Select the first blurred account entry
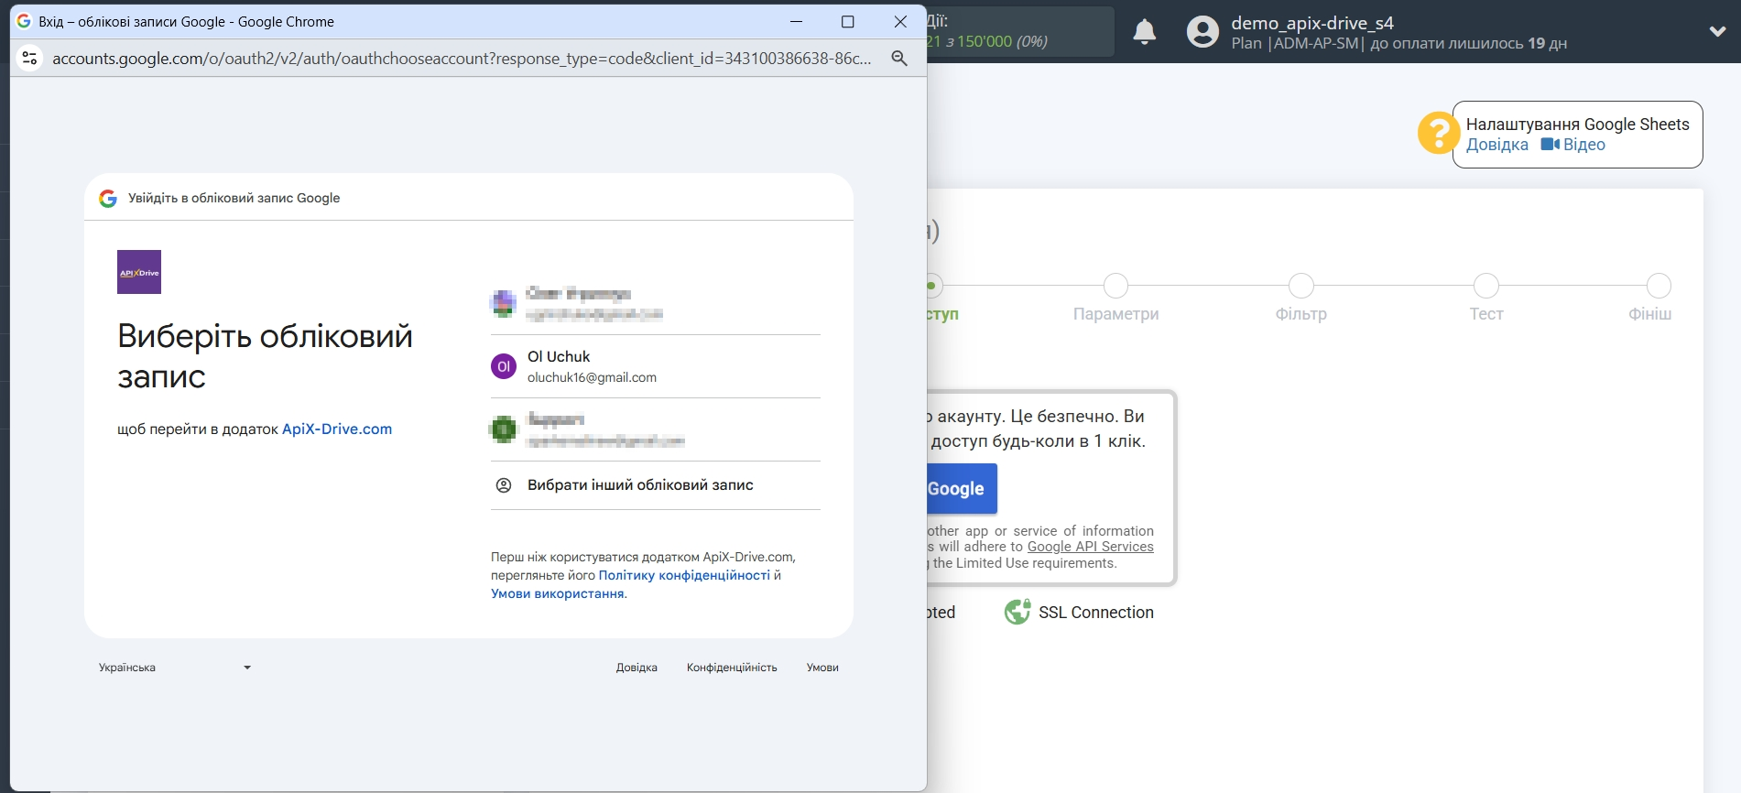1741x793 pixels. point(656,303)
